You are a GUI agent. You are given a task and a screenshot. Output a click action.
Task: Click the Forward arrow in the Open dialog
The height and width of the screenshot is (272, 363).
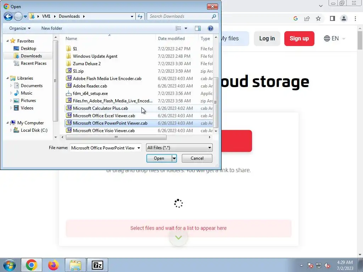18,16
